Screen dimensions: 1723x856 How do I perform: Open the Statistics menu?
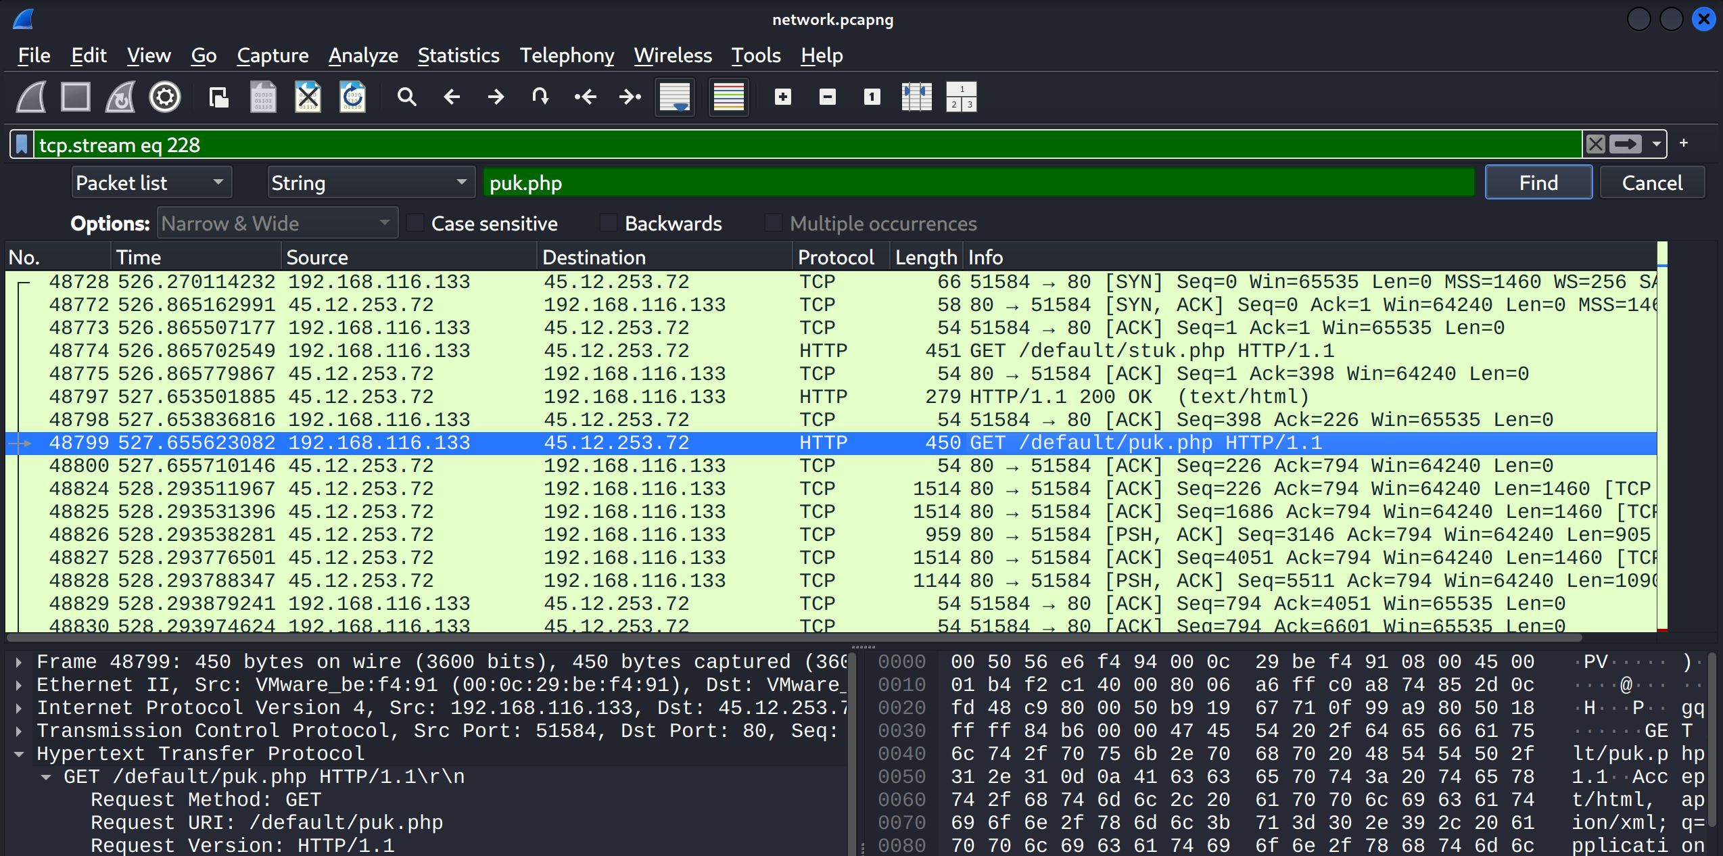point(458,55)
